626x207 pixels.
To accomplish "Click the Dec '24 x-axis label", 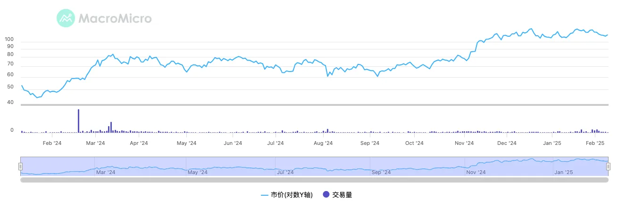I will [x=507, y=143].
